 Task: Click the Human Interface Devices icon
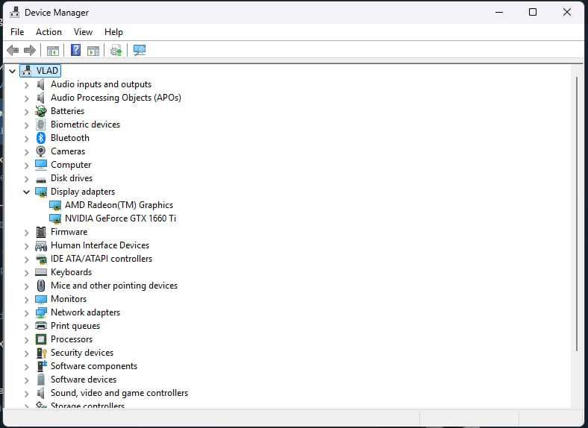tap(41, 245)
